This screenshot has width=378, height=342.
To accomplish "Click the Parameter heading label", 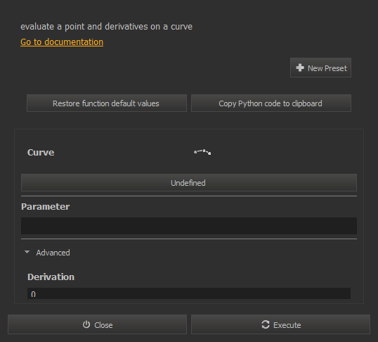I will pos(46,206).
